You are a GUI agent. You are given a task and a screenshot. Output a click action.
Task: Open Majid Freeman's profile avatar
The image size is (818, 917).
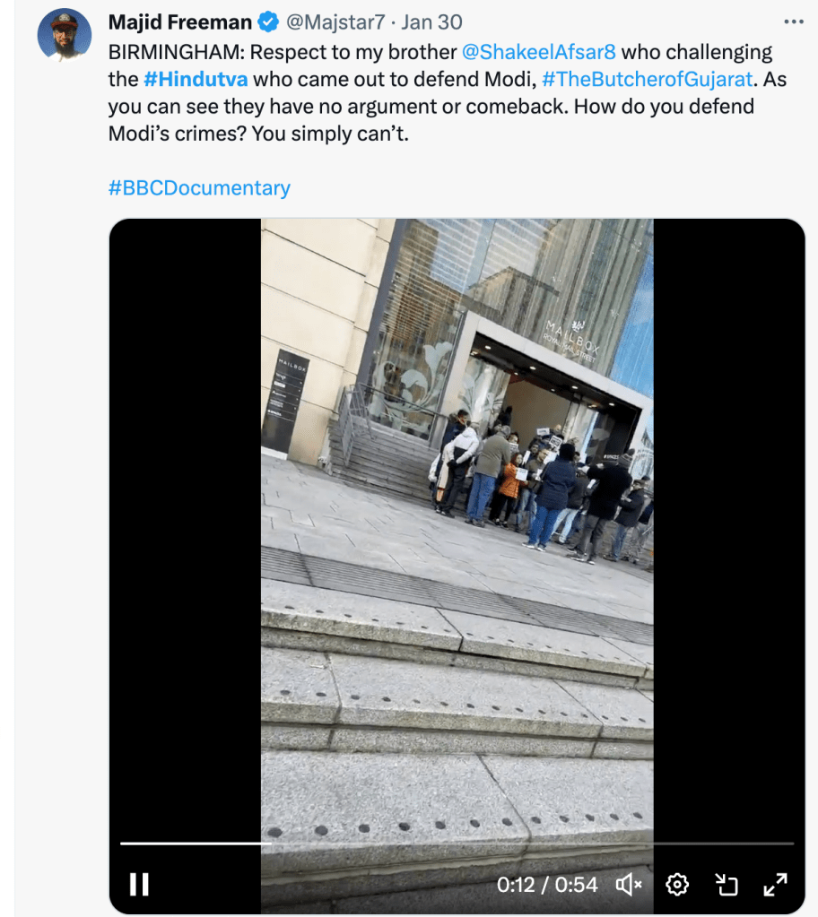(x=65, y=35)
